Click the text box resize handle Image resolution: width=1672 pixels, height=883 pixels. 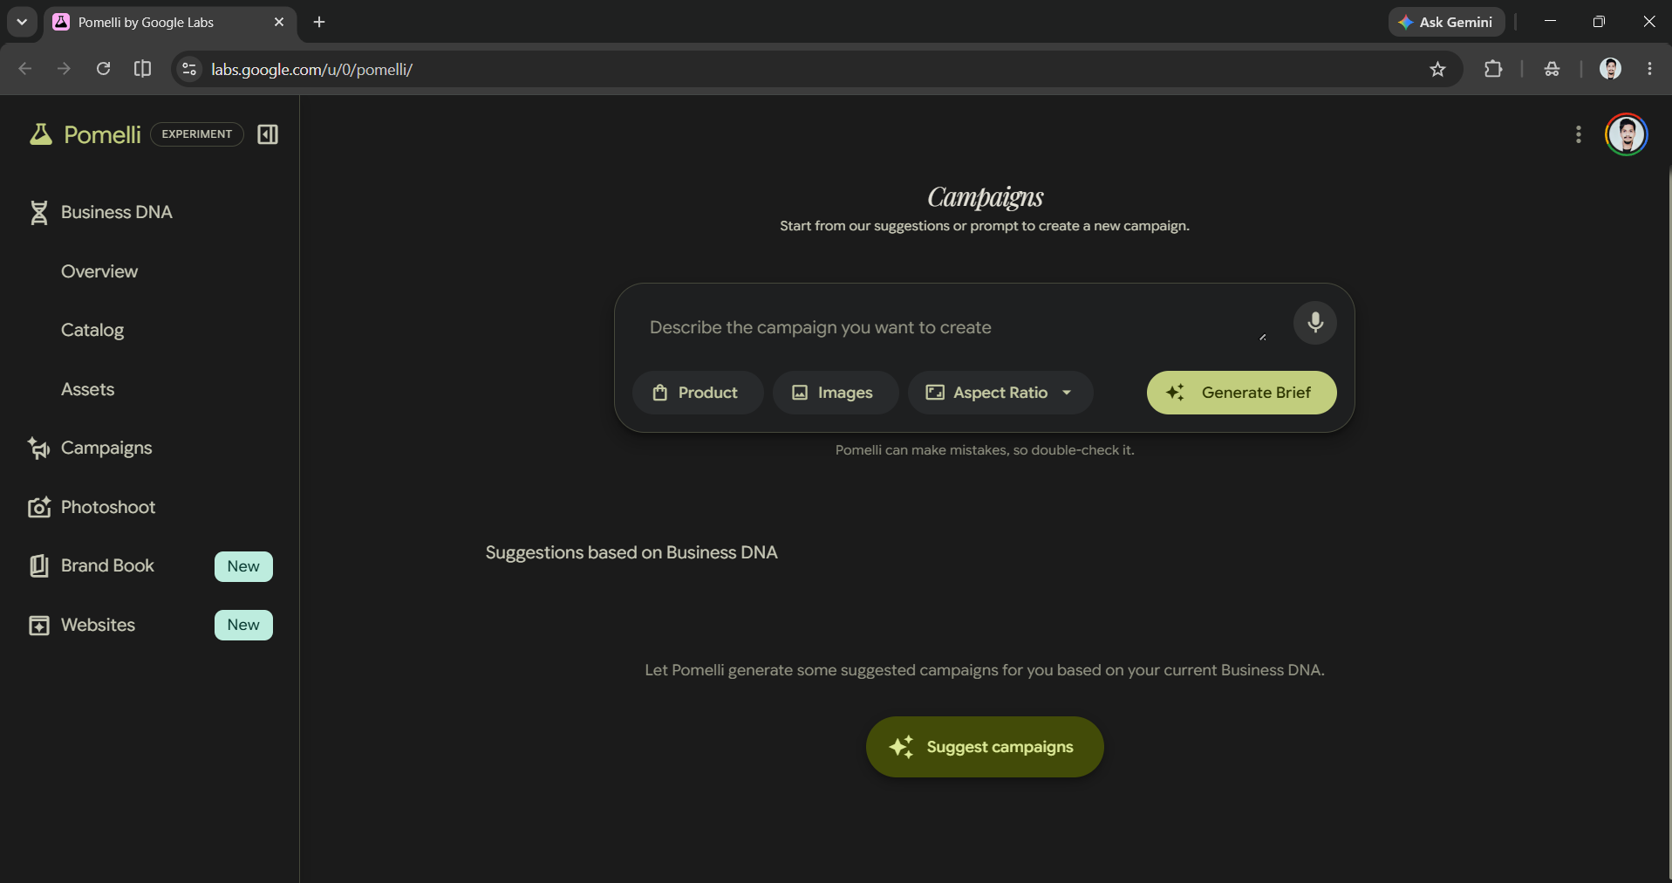point(1262,337)
